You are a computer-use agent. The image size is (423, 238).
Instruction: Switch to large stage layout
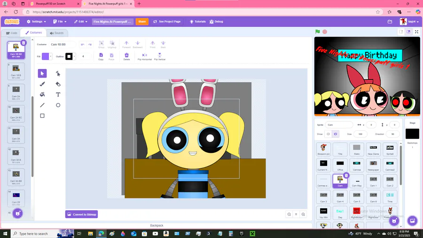click(408, 32)
